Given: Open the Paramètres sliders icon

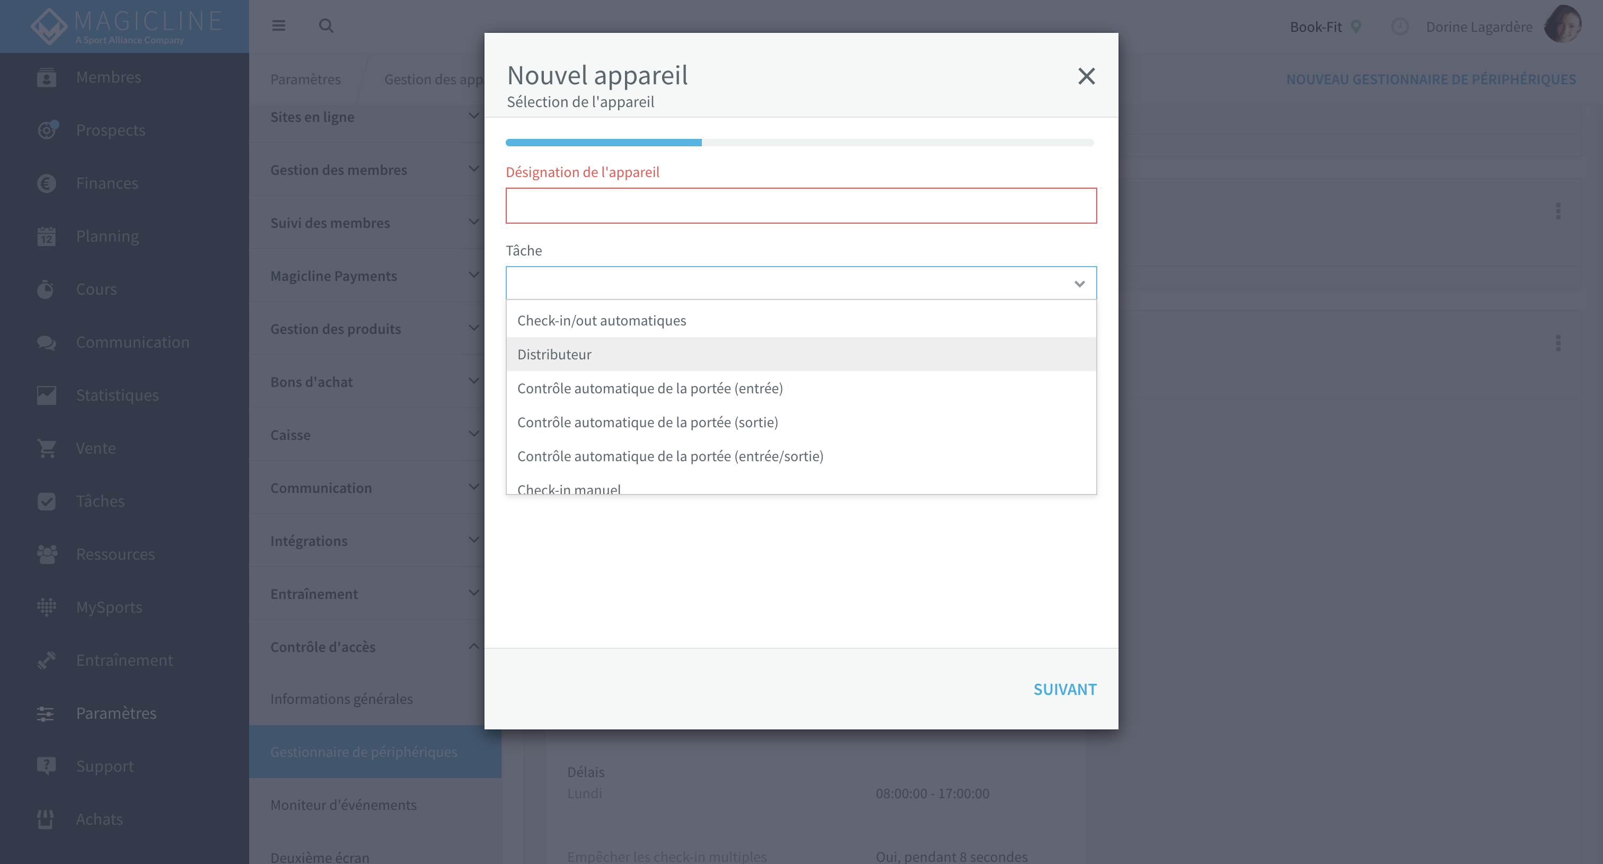Looking at the screenshot, I should point(46,713).
